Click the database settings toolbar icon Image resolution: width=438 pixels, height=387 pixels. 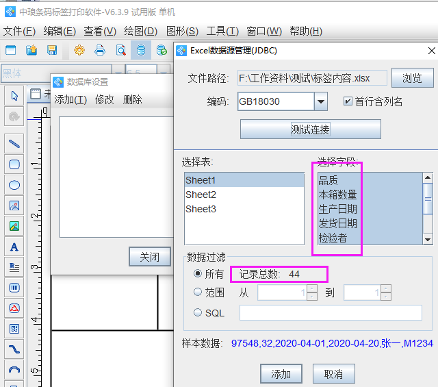[x=141, y=50]
